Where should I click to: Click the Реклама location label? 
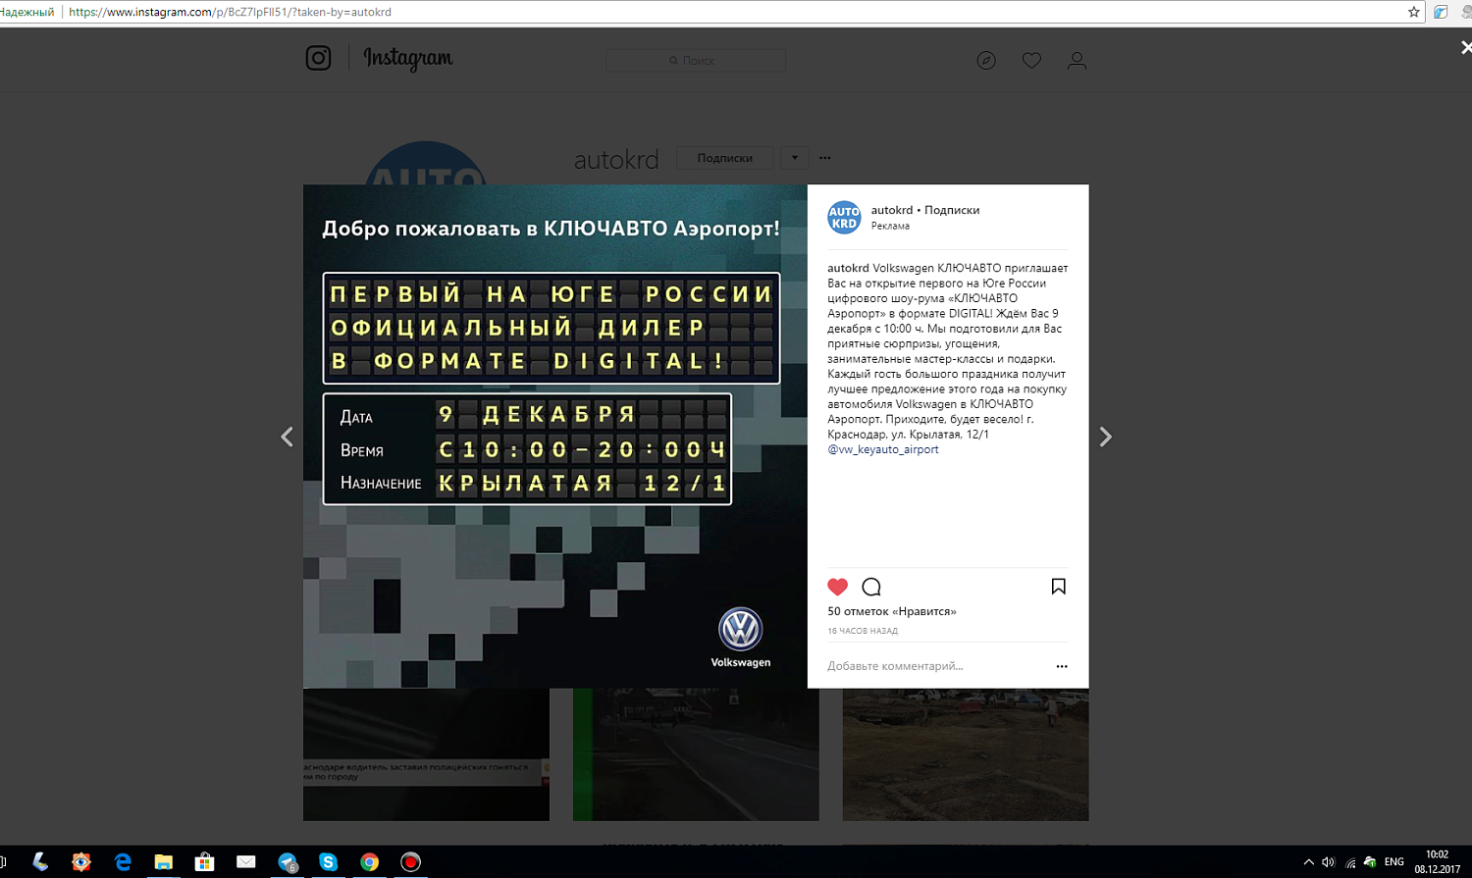click(890, 226)
